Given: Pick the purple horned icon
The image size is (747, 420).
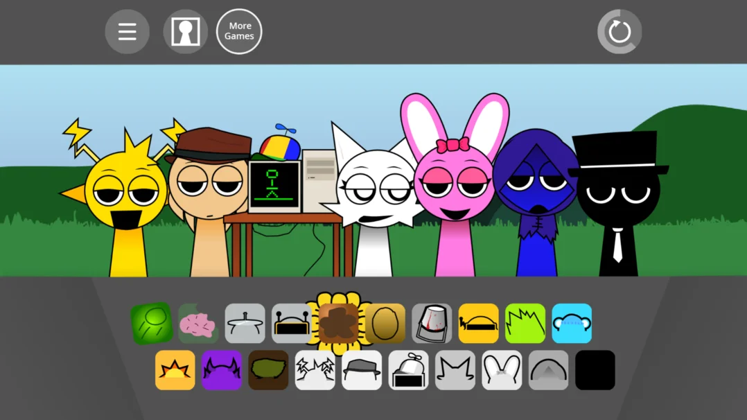Looking at the screenshot, I should pyautogui.click(x=222, y=370).
